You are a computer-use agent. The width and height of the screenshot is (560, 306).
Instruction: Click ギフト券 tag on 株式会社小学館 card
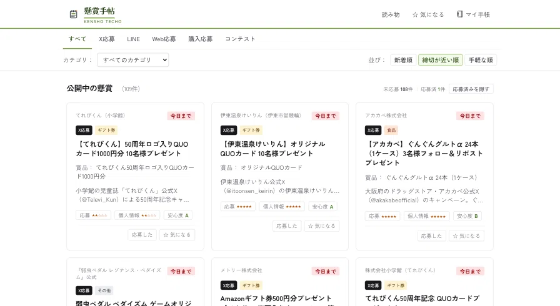(396, 285)
